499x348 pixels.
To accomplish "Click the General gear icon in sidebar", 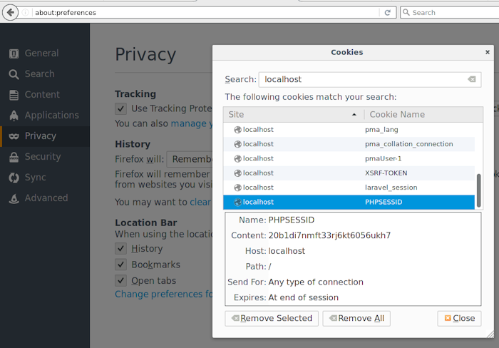I will click(x=14, y=53).
